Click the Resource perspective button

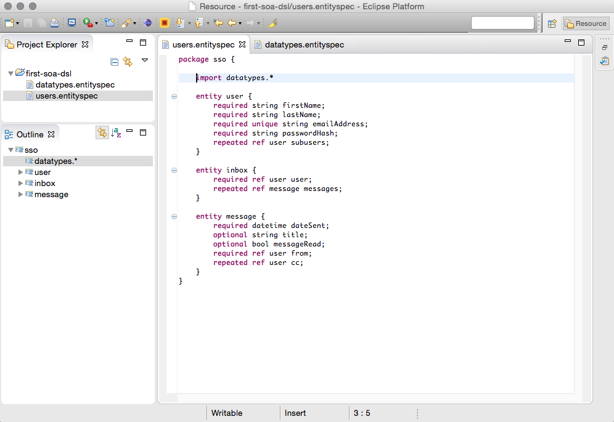(x=585, y=23)
